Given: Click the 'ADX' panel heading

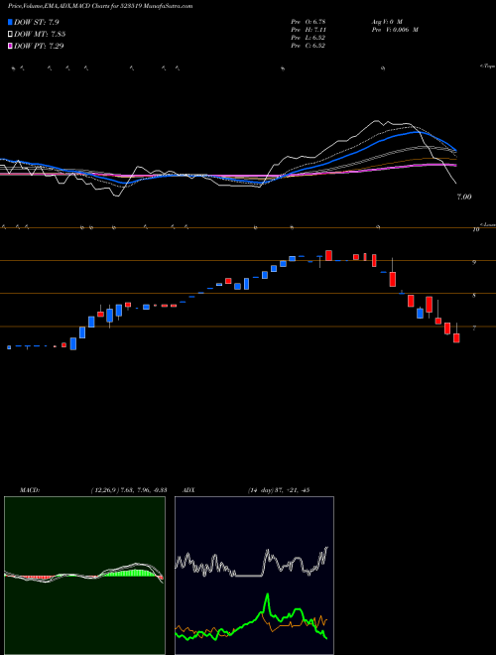Looking at the screenshot, I should (188, 490).
